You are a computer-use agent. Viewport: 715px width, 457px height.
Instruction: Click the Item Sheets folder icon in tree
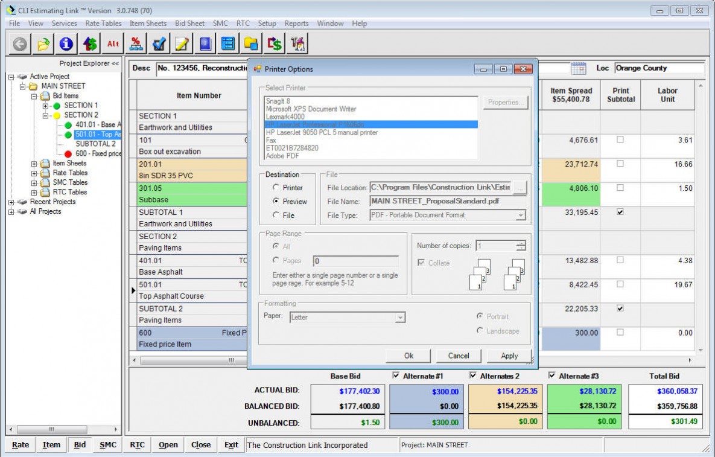pos(45,164)
